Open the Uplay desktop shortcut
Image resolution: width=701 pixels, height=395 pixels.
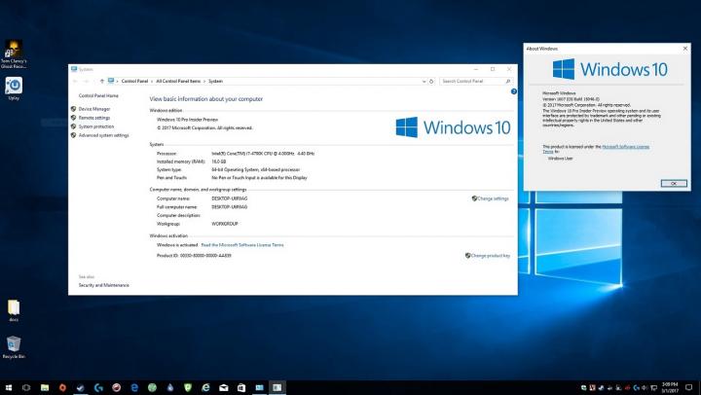tap(14, 88)
